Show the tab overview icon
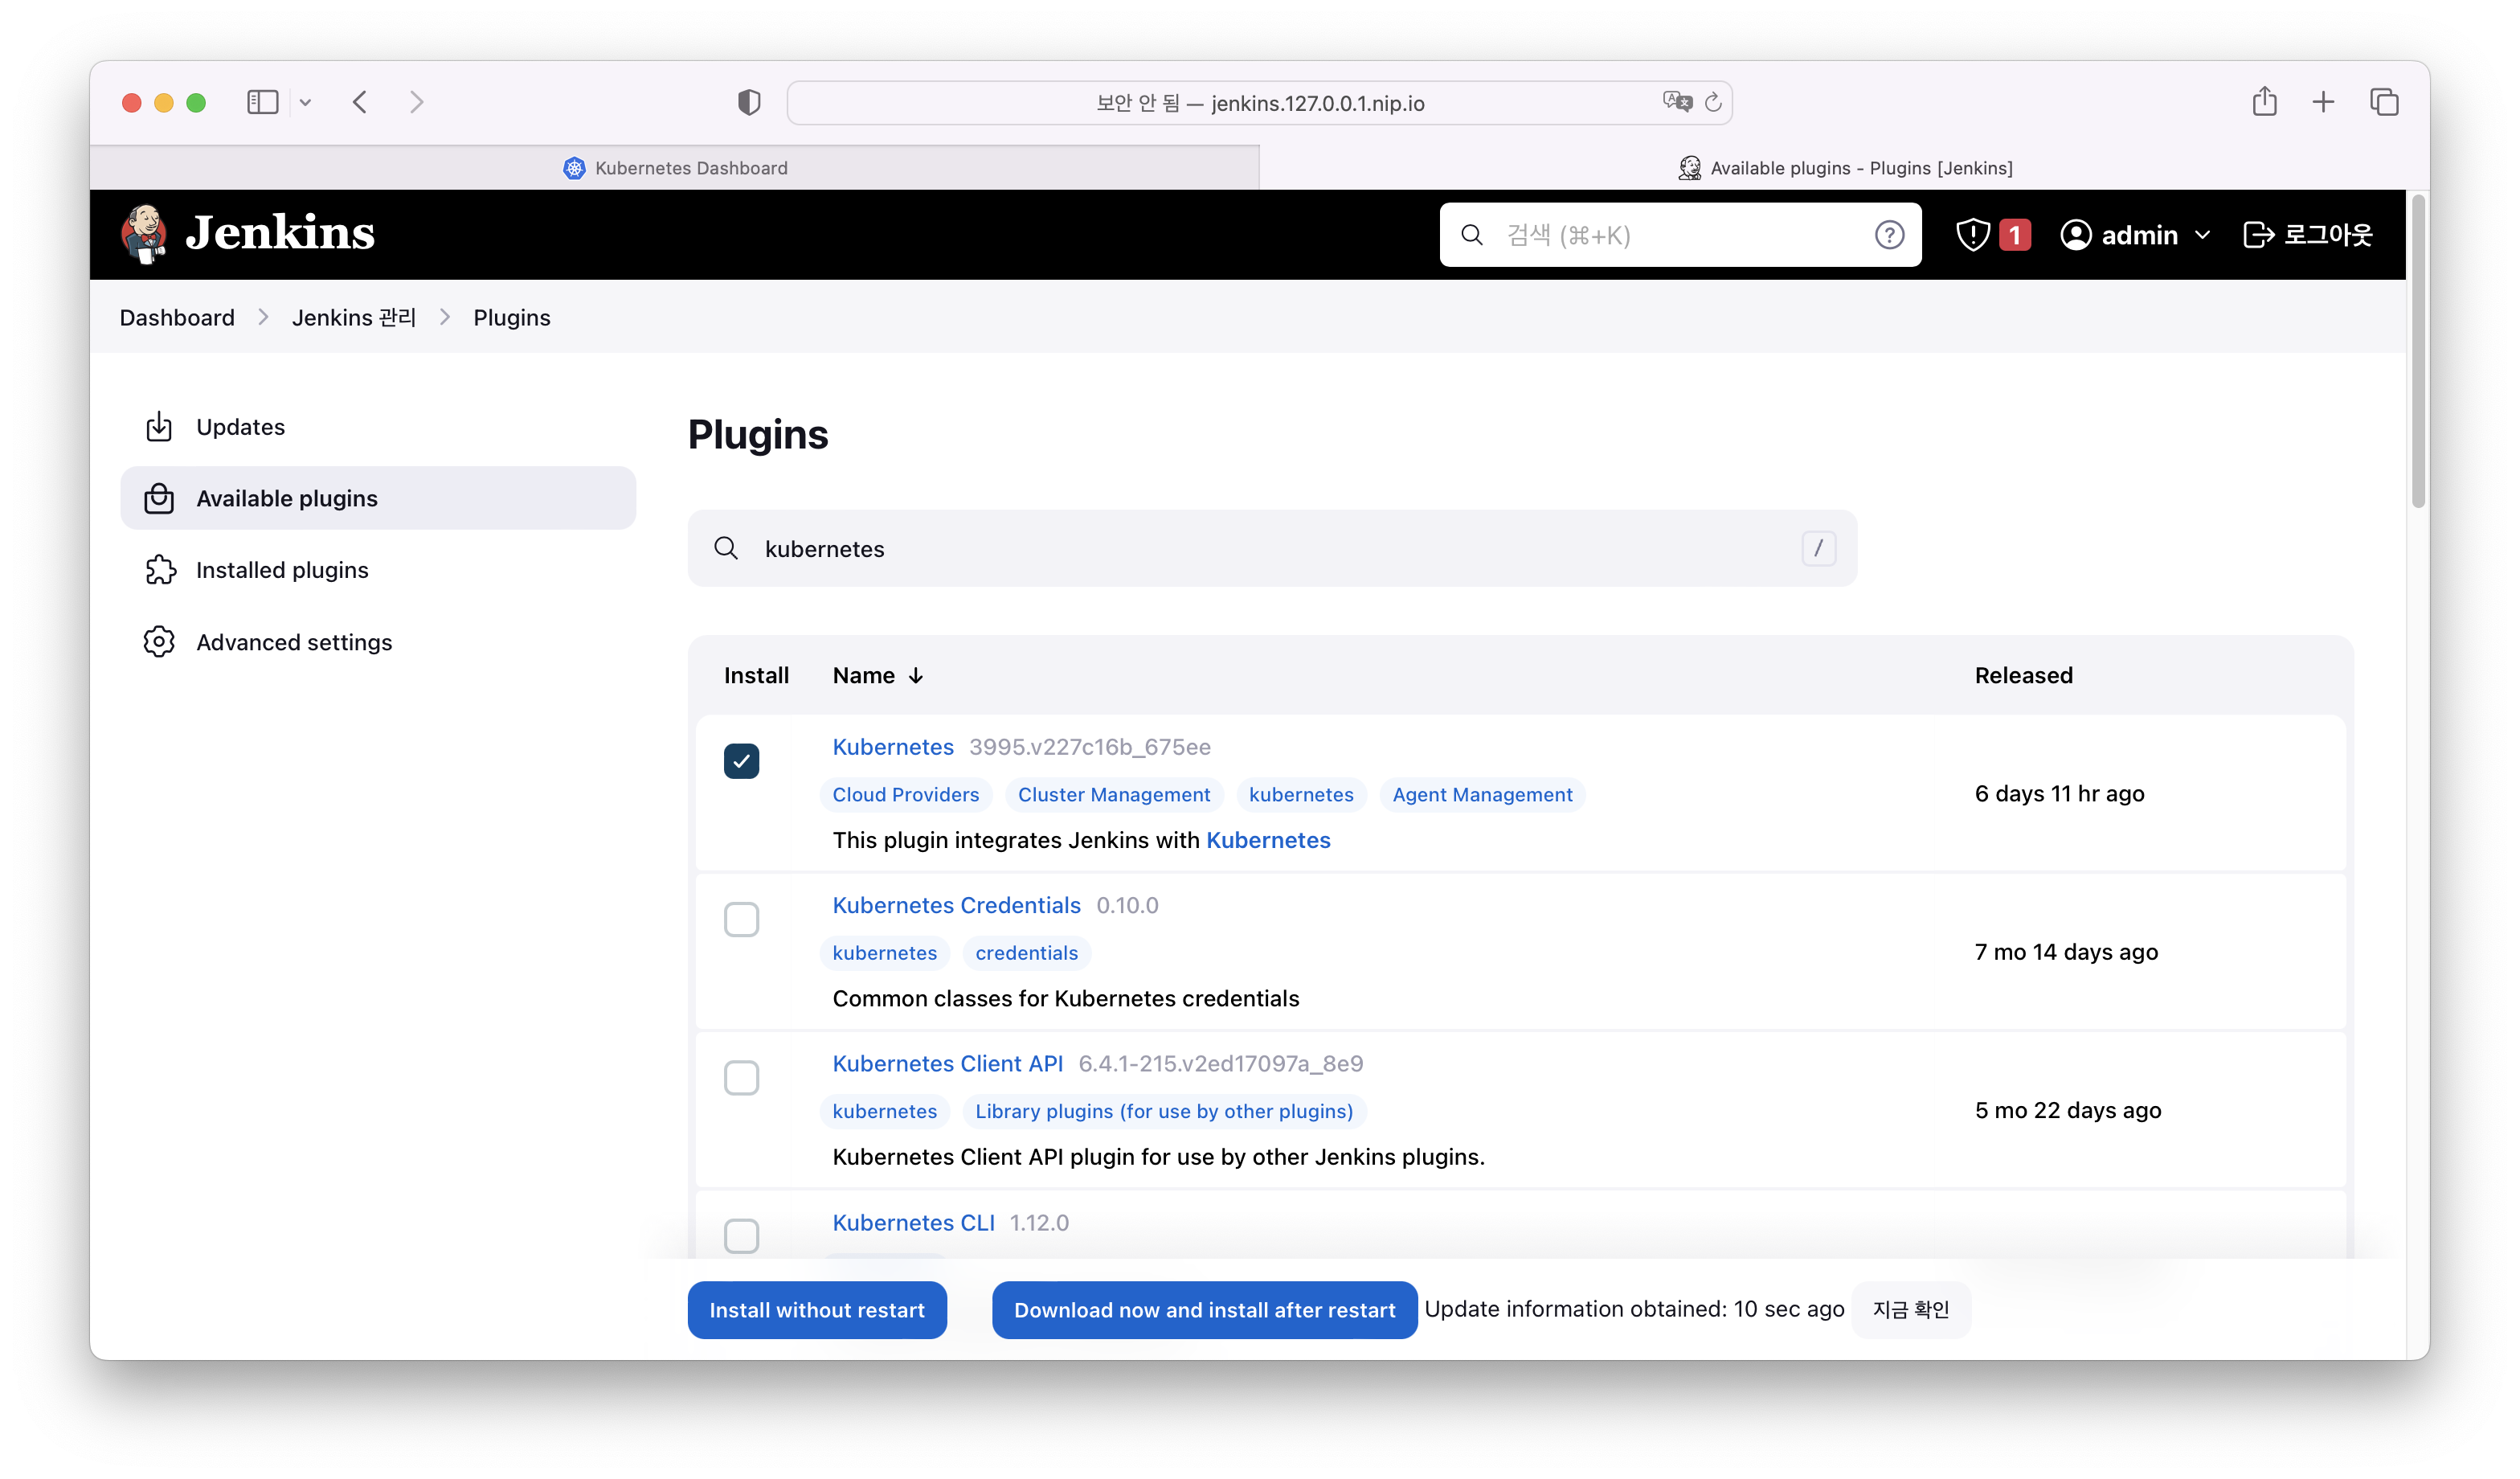The height and width of the screenshot is (1479, 2520). [x=2384, y=102]
